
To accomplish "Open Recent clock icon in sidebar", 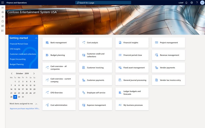I will [3, 21].
